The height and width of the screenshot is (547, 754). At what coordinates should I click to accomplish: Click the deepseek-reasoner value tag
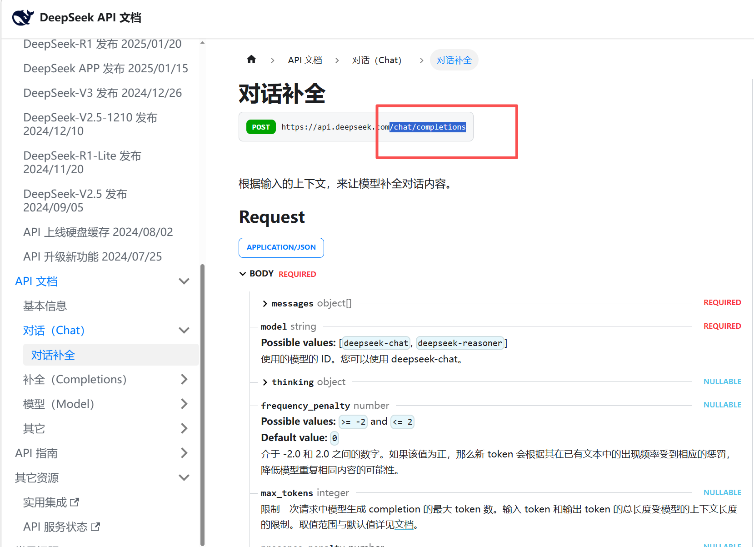[x=460, y=343]
